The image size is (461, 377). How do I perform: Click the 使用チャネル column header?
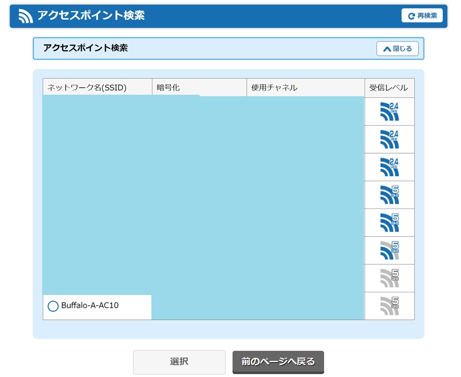306,87
